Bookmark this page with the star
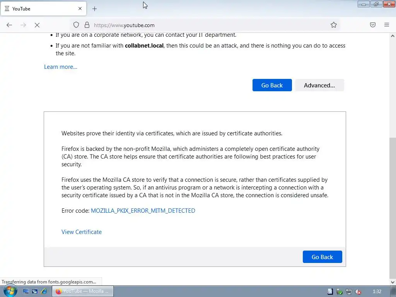 [x=334, y=25]
